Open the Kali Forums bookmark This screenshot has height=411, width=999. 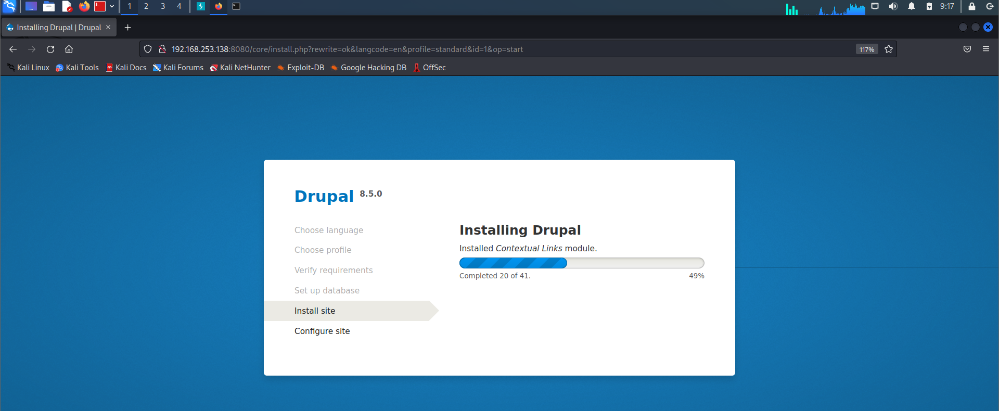[x=178, y=68]
